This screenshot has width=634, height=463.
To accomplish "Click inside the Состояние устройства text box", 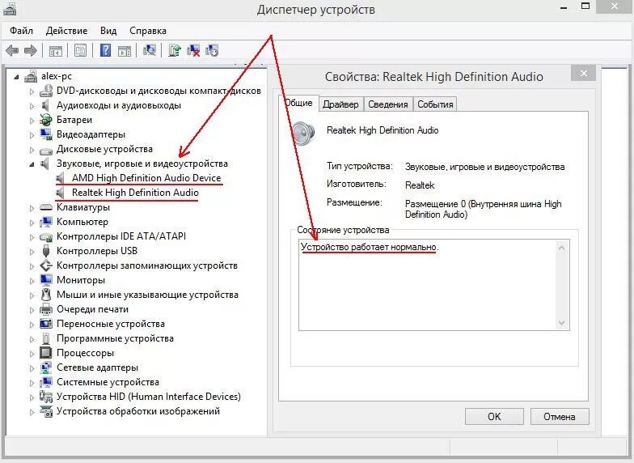I will coord(433,285).
